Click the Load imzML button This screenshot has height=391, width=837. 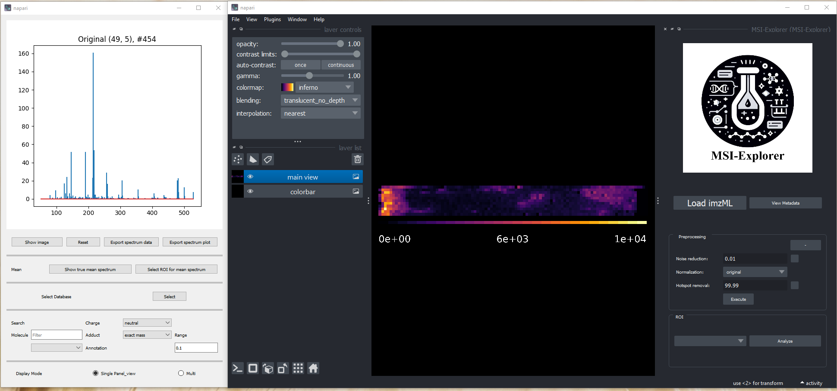pos(710,203)
